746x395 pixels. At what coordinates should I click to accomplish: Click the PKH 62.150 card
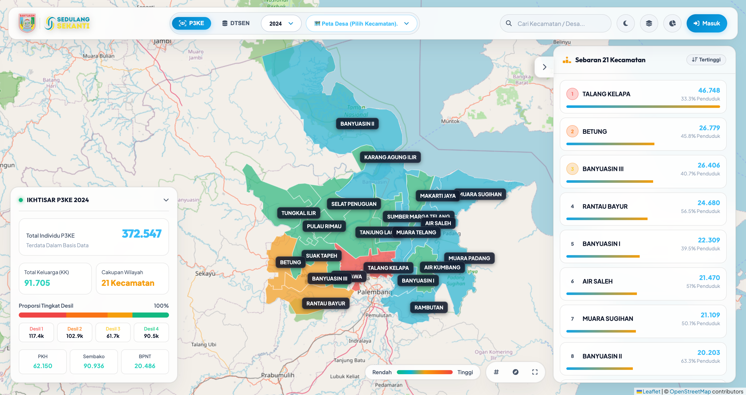coord(43,362)
